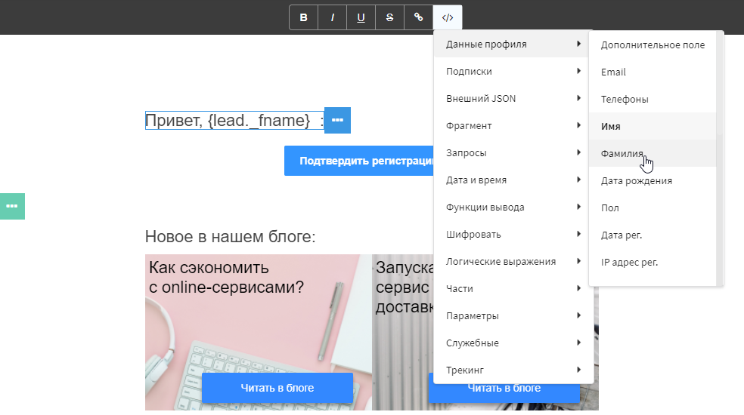Insert a hyperlink with the chain icon
This screenshot has width=744, height=415.
pos(419,17)
